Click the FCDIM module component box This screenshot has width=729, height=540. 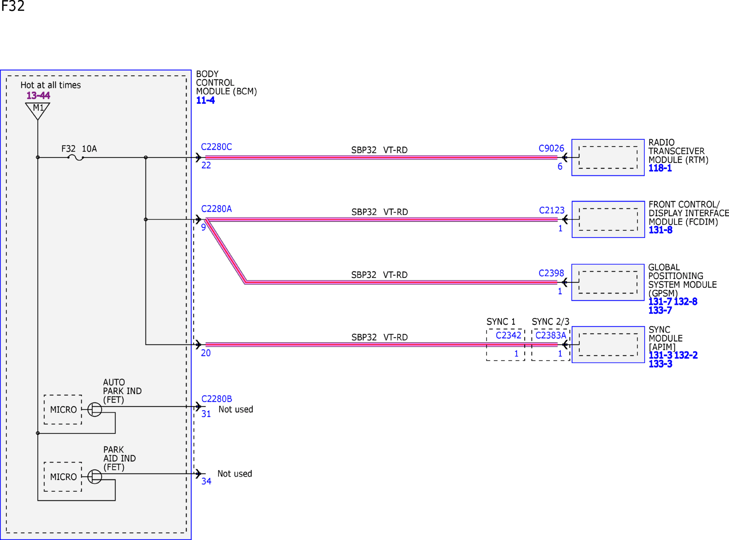click(x=608, y=219)
